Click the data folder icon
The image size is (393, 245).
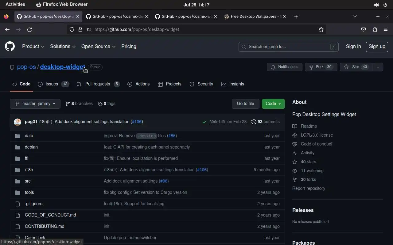point(18,136)
